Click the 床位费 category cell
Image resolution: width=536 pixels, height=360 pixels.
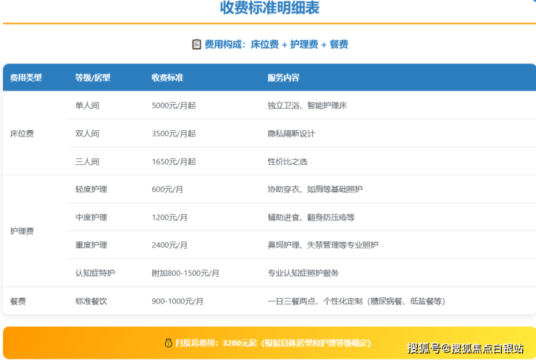coord(22,134)
